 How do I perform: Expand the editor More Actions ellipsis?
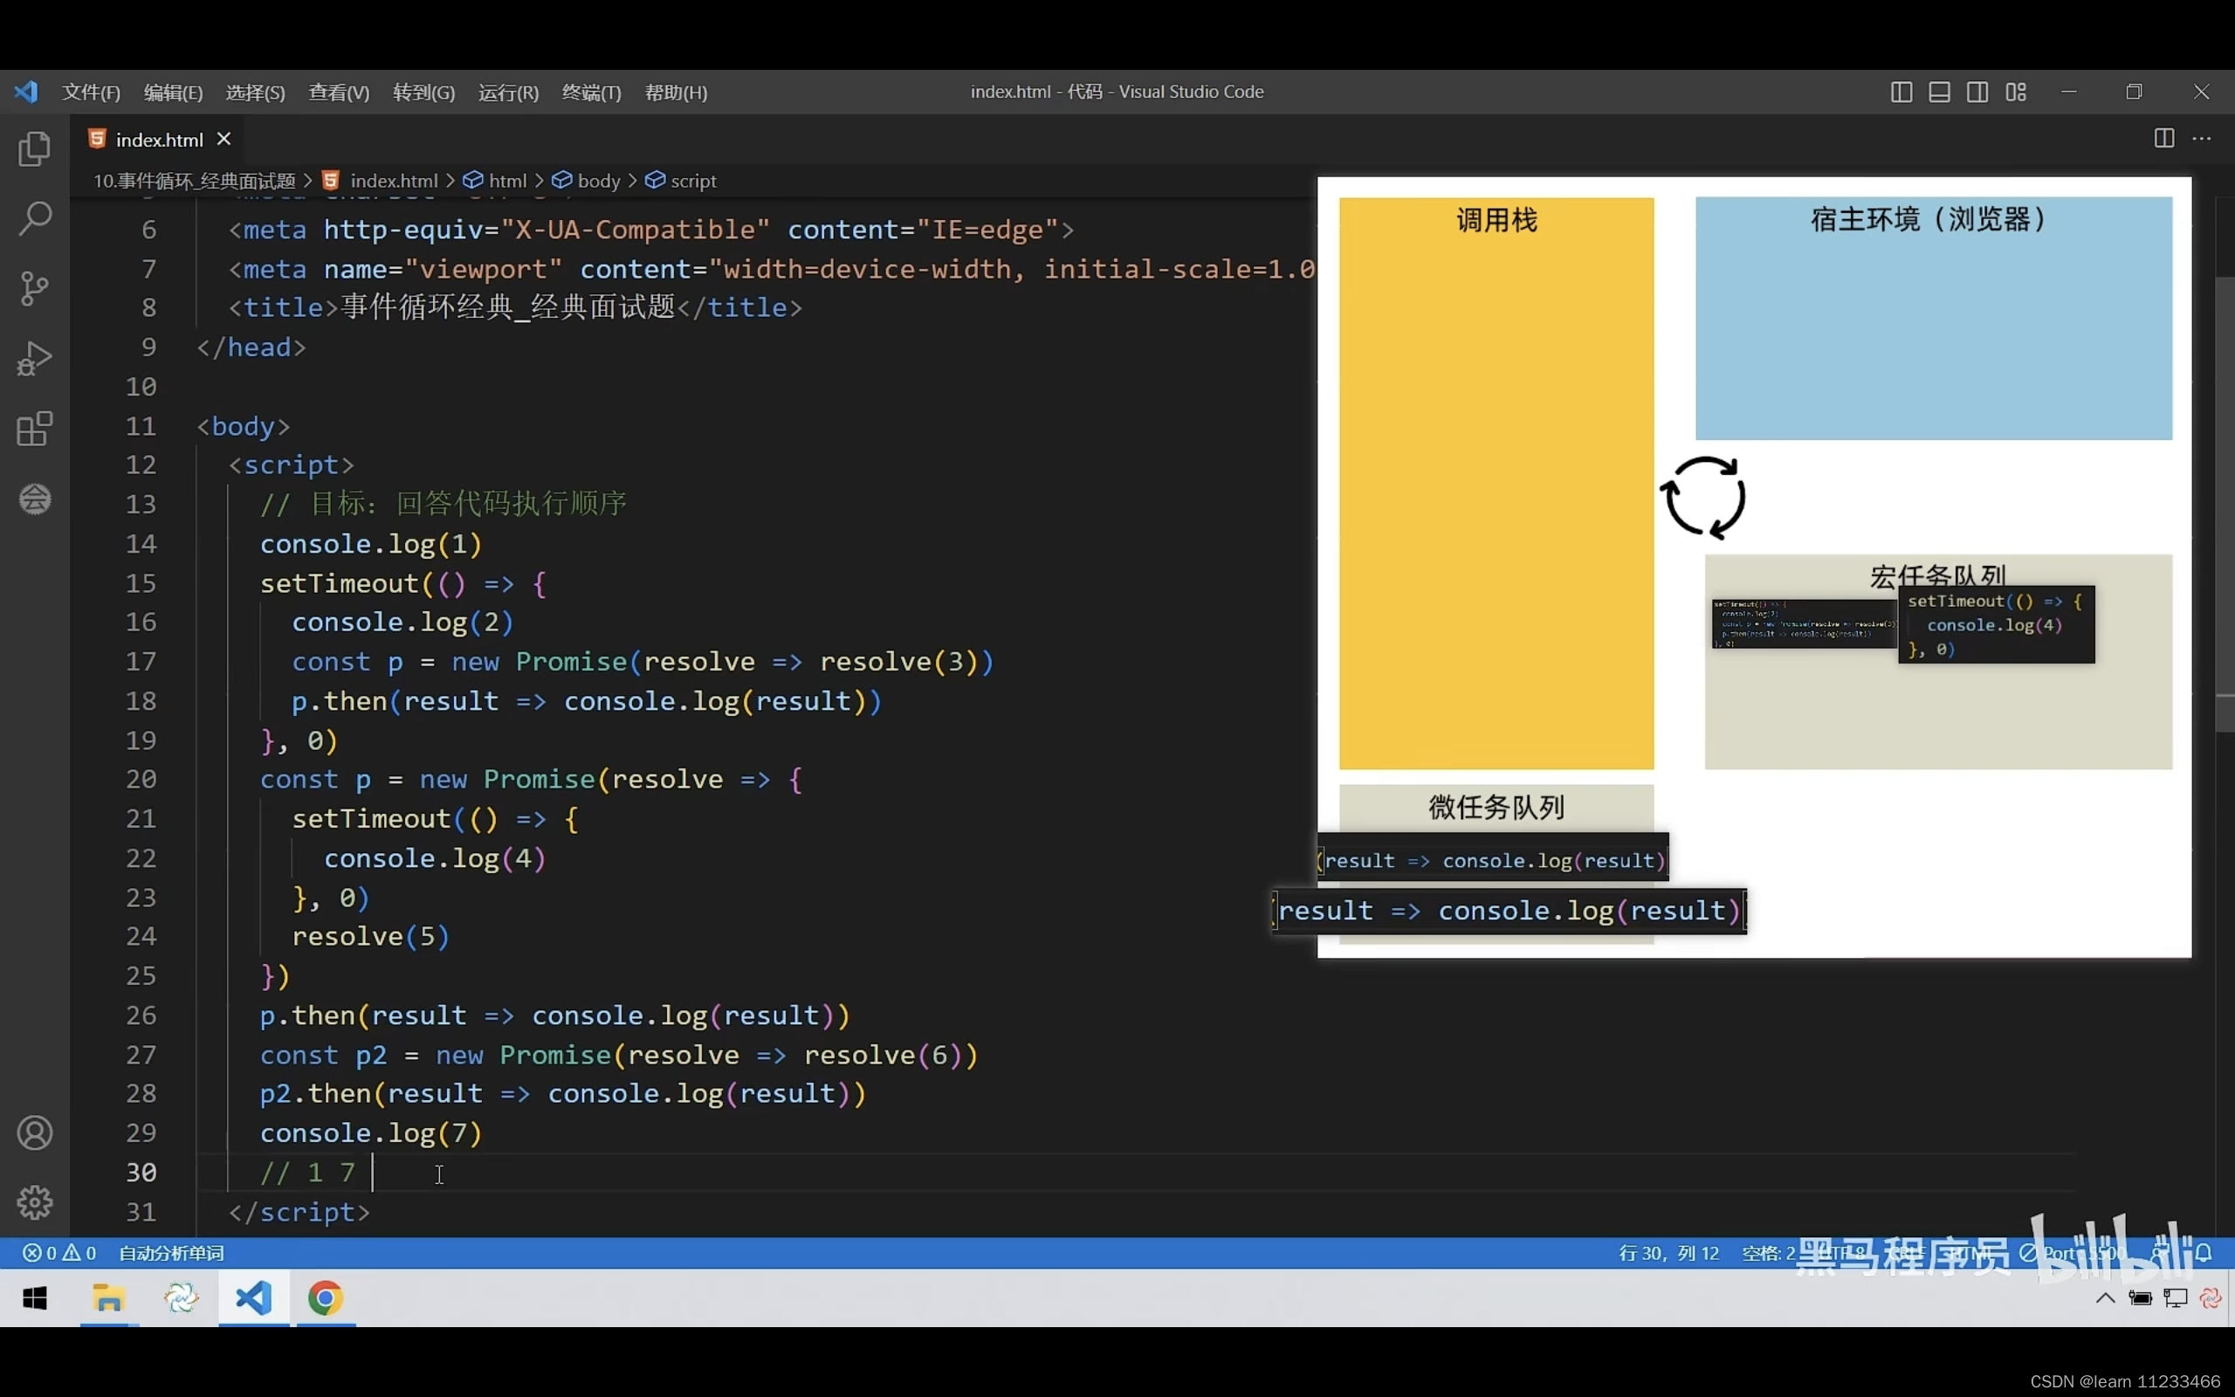2202,139
